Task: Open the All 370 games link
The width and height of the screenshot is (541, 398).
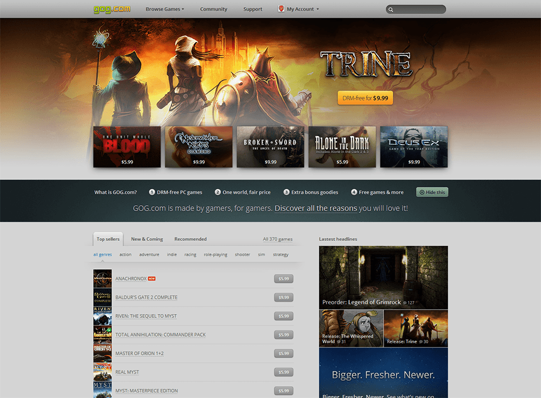Action: point(278,239)
